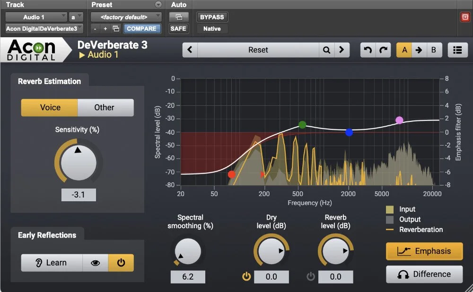
Task: Select the blue filter node
Action: 349,132
